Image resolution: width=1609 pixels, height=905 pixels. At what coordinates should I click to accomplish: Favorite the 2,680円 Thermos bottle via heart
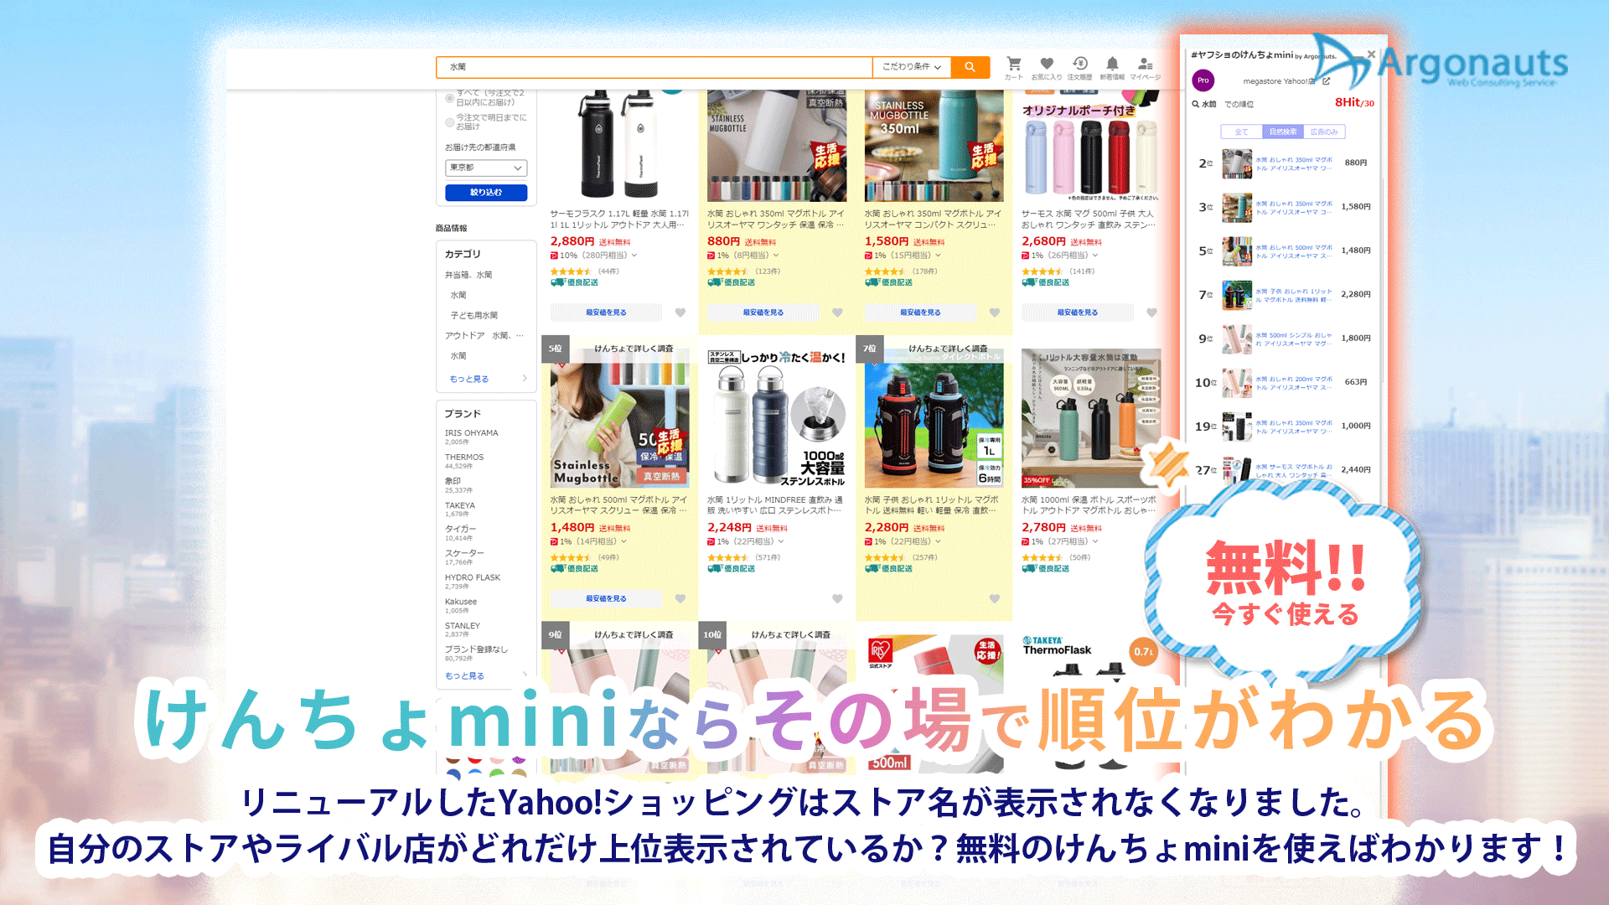pyautogui.click(x=1151, y=313)
